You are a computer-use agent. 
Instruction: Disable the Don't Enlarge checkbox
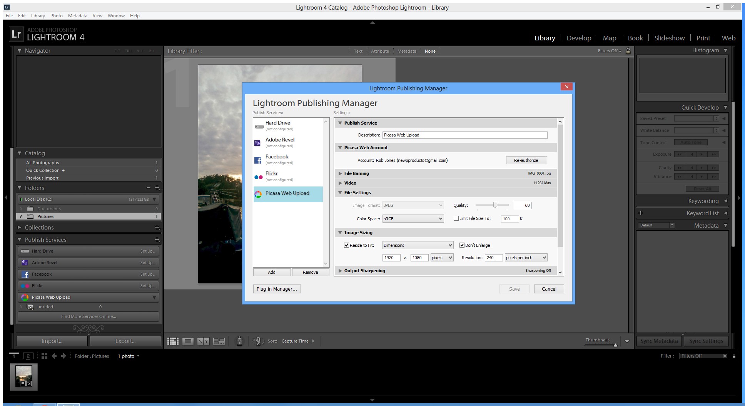click(462, 245)
